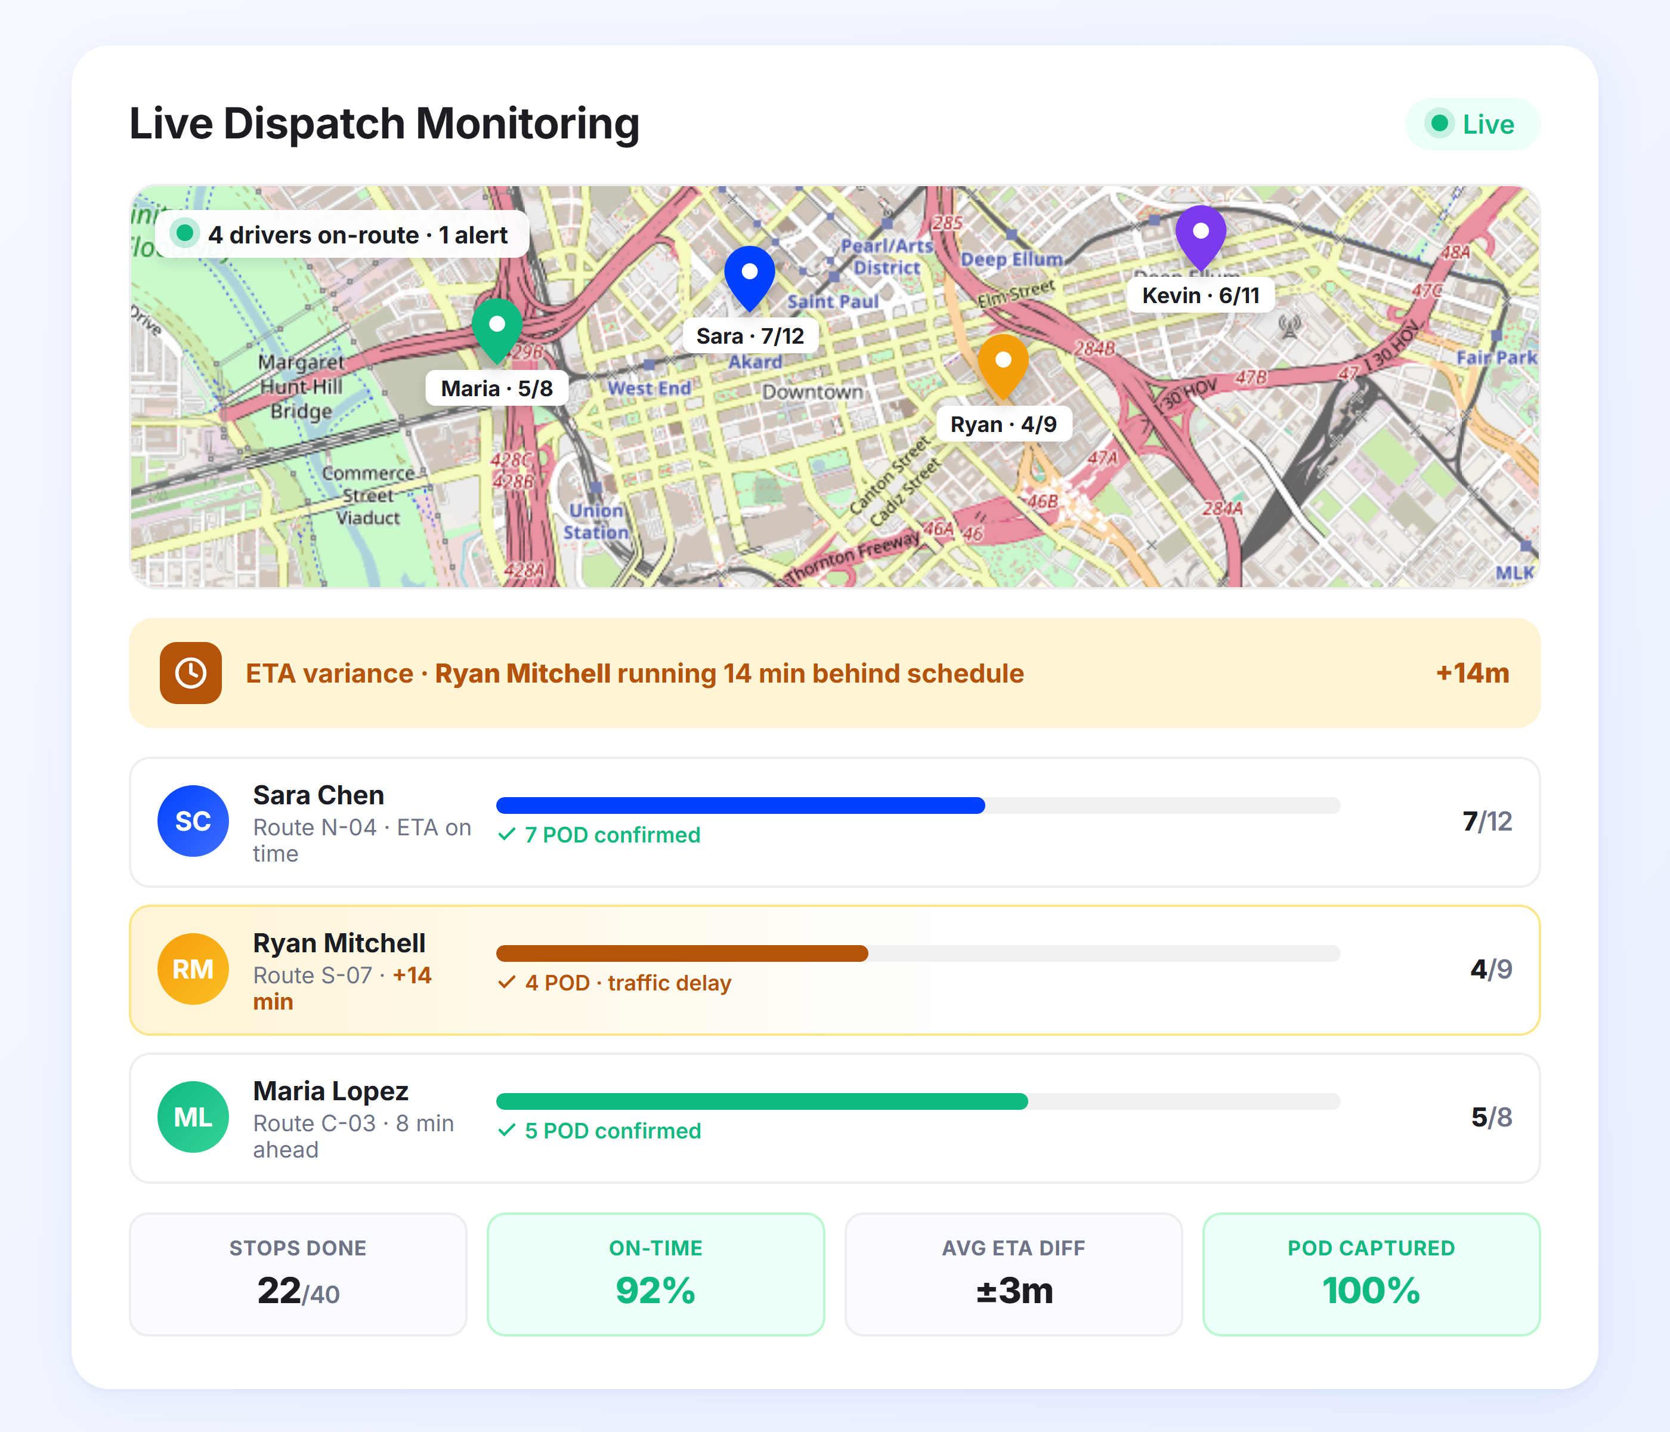Click the Live status badge
Screen dimensions: 1670x1432
pyautogui.click(x=1473, y=124)
